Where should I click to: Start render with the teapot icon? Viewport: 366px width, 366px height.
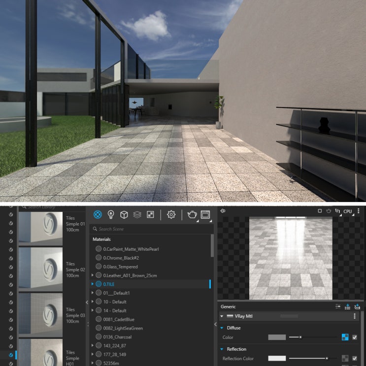click(192, 214)
